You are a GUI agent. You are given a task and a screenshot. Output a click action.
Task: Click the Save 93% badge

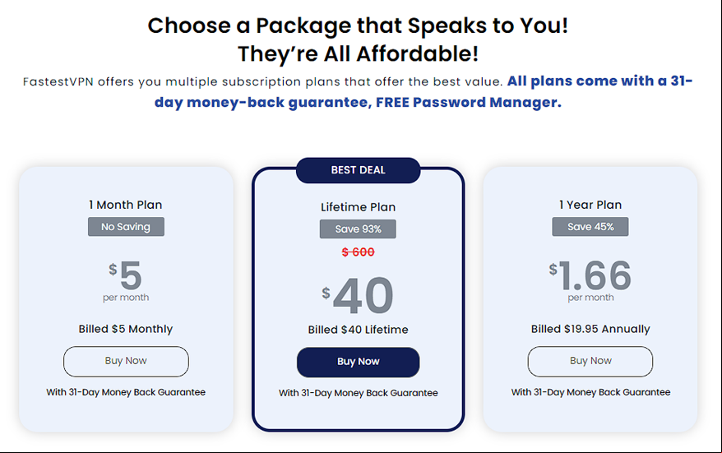tap(358, 229)
